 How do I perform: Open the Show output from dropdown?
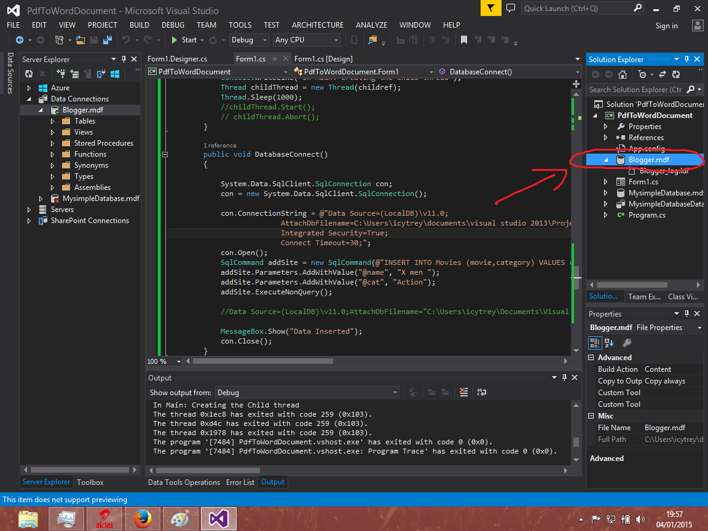point(307,392)
